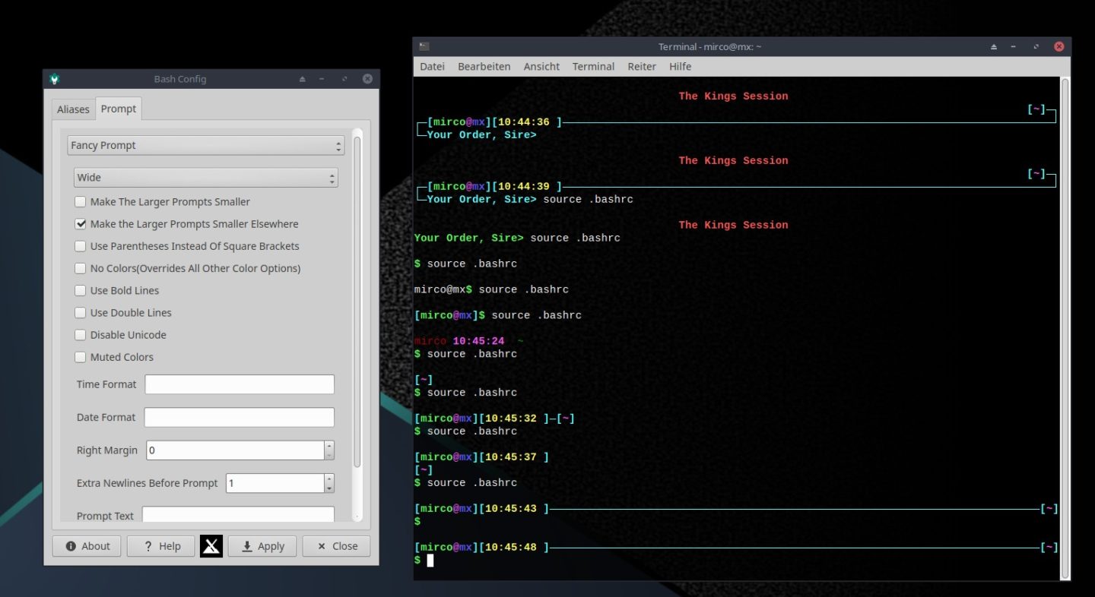Close the Terminal window with red button
Image resolution: width=1095 pixels, height=597 pixels.
(x=1058, y=47)
